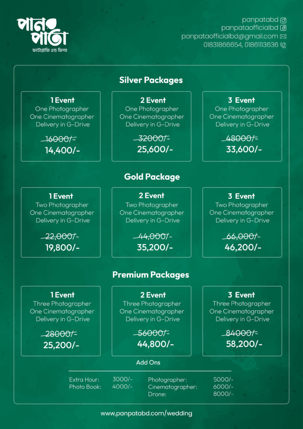Click the envelope email icon

point(283,36)
